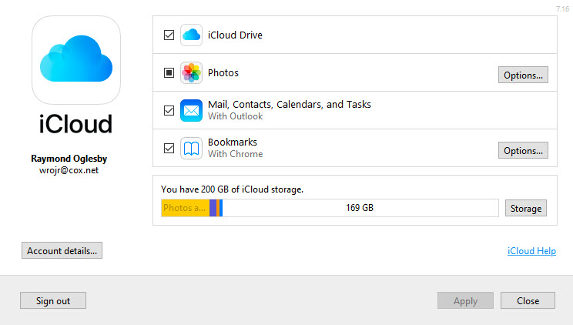Click the iCloud Drive label
This screenshot has height=325, width=573.
click(235, 35)
